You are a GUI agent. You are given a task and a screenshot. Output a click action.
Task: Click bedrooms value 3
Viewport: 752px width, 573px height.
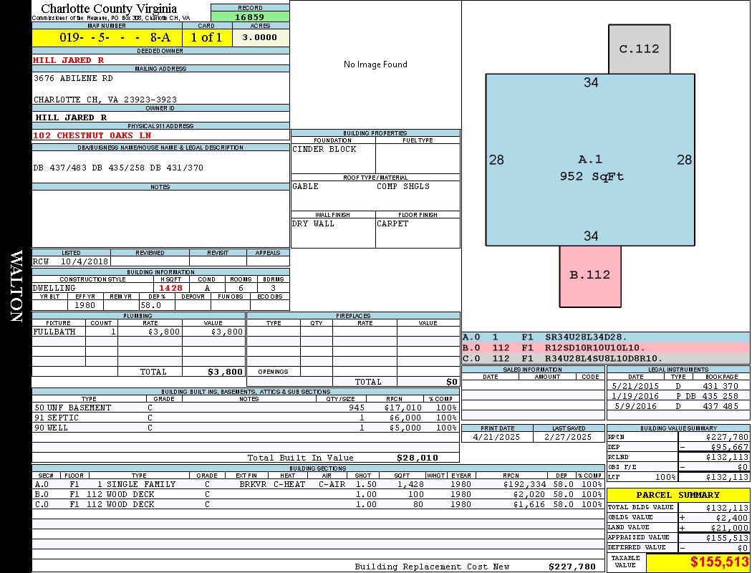point(273,288)
